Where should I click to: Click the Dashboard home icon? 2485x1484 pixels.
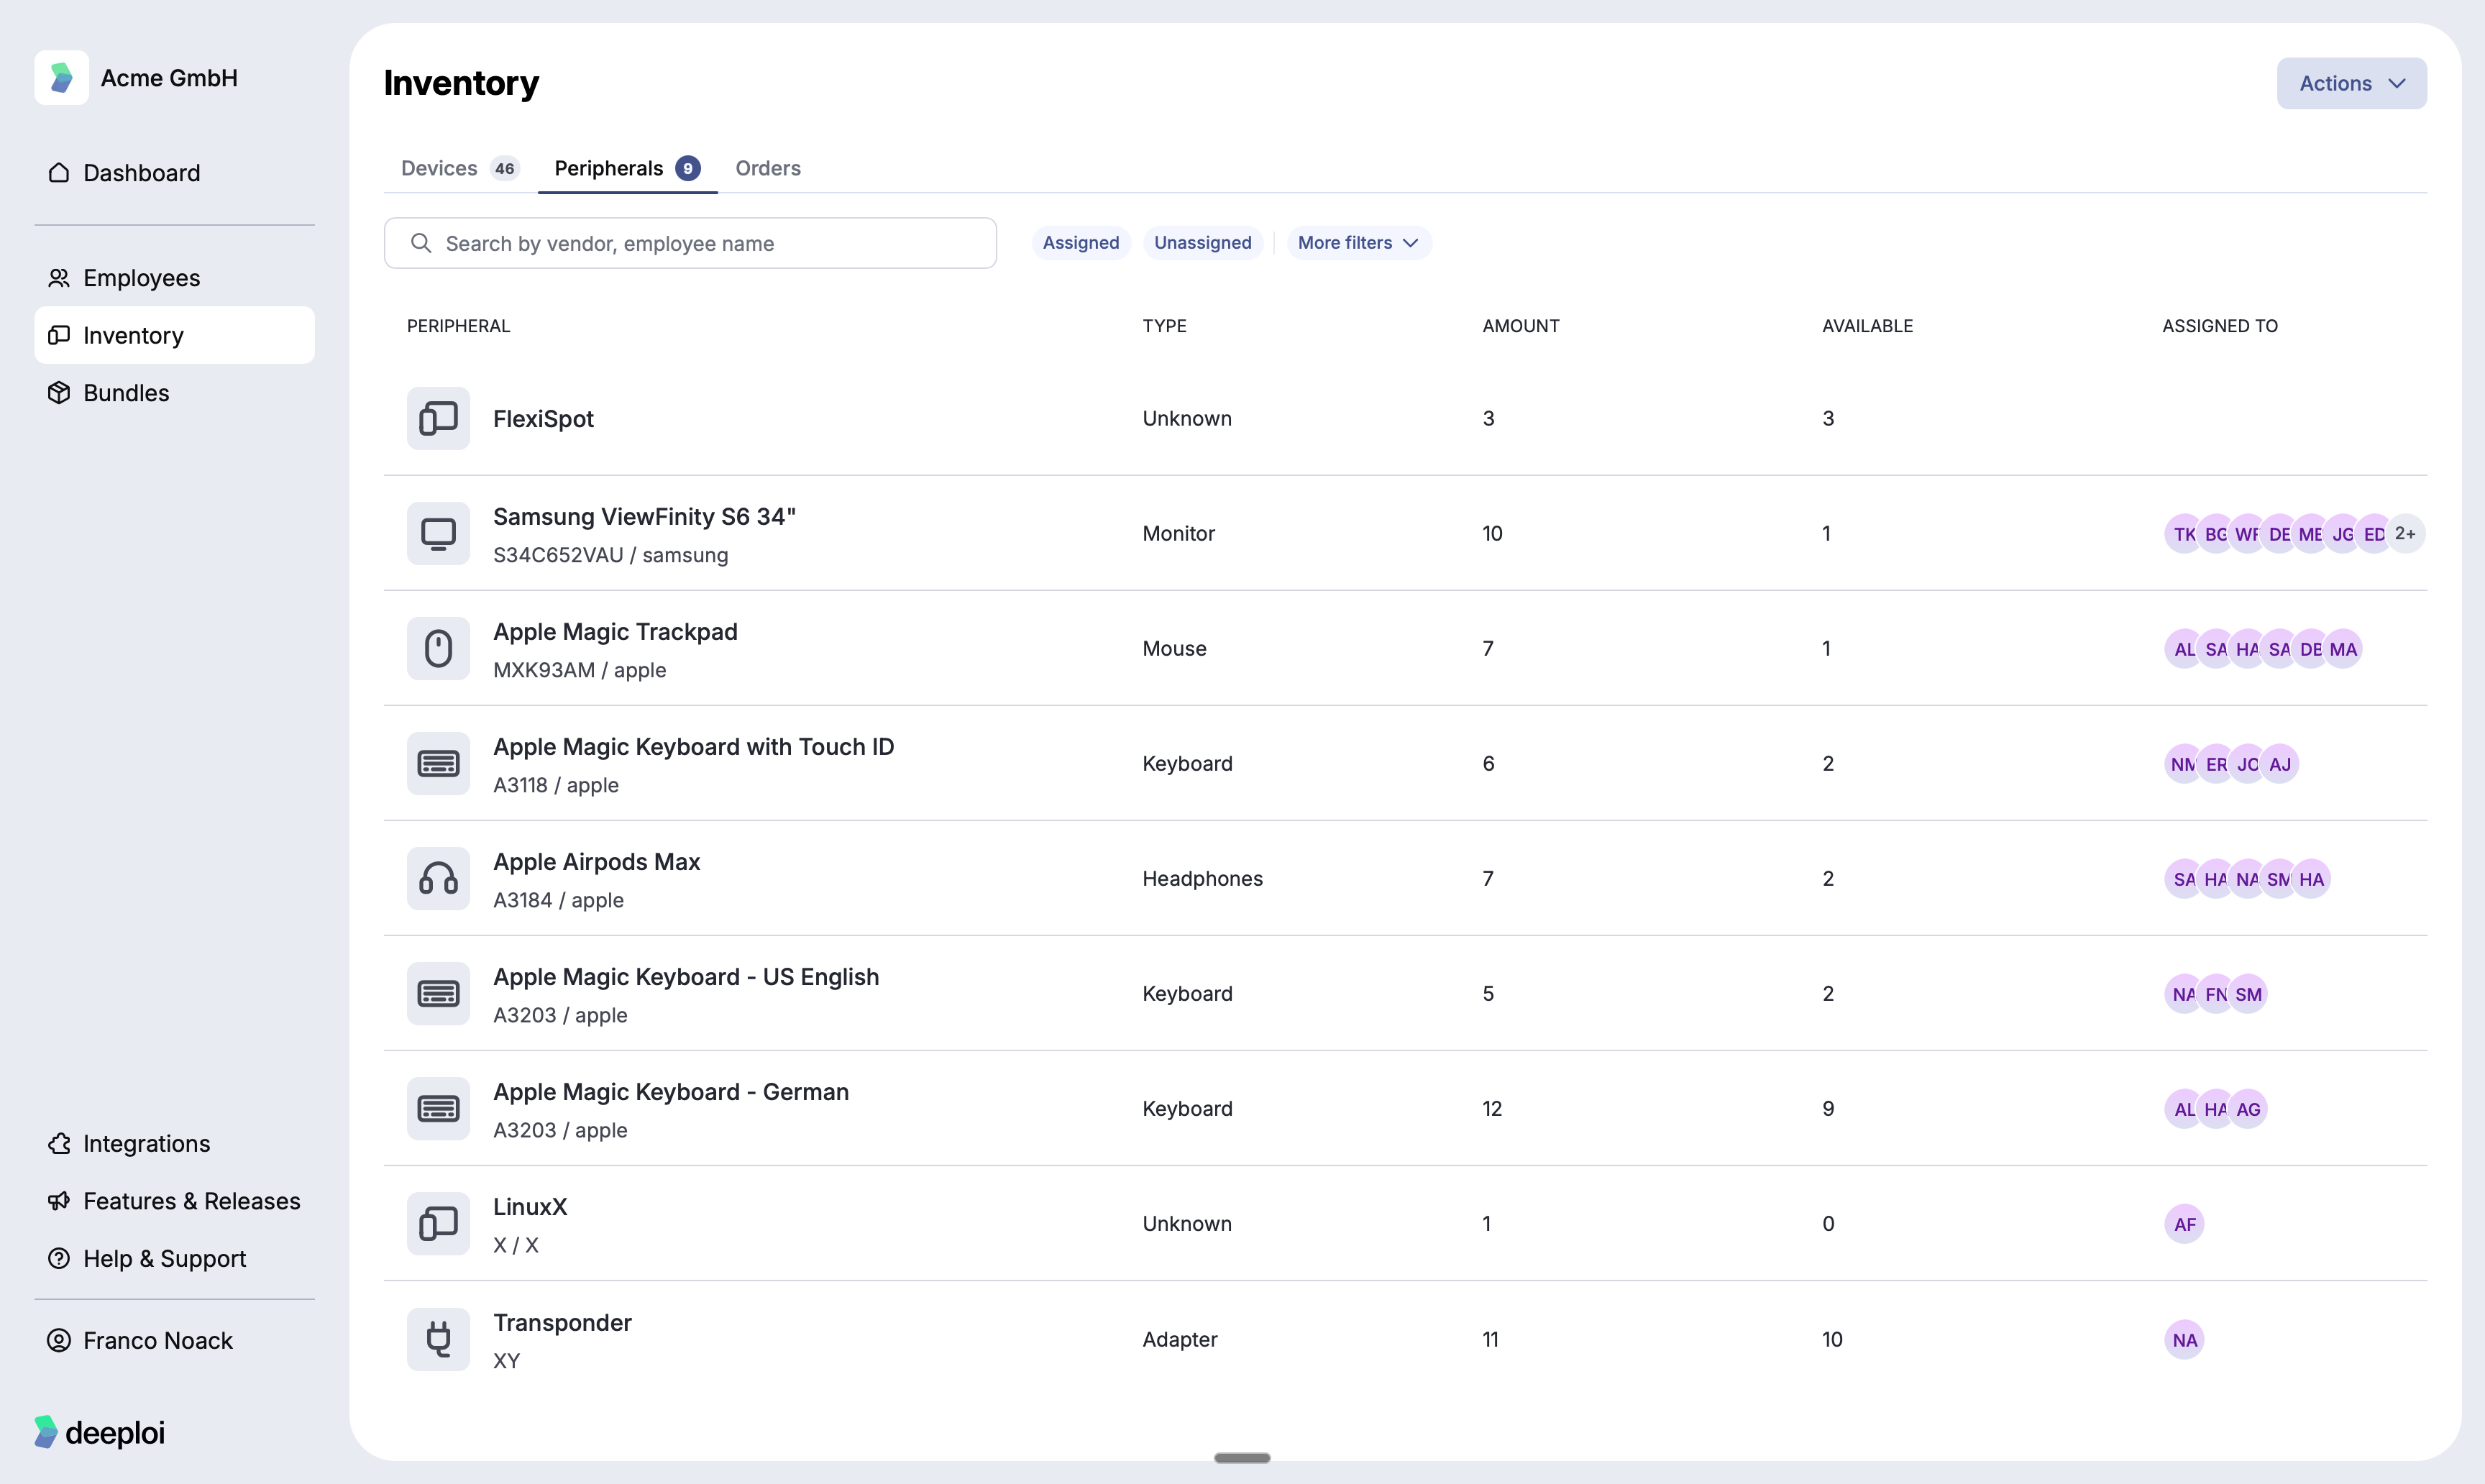coord(59,173)
